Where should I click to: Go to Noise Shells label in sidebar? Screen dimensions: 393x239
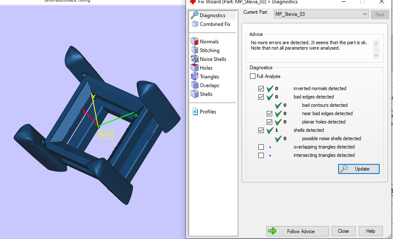pyautogui.click(x=213, y=59)
